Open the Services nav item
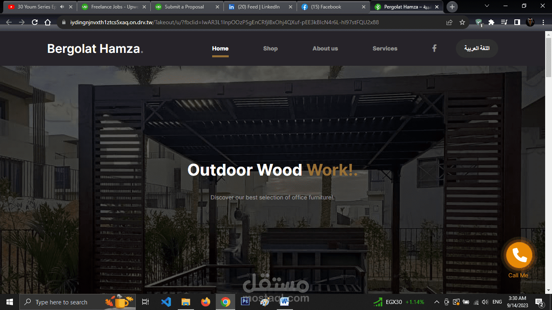Image resolution: width=552 pixels, height=310 pixels. pos(385,48)
